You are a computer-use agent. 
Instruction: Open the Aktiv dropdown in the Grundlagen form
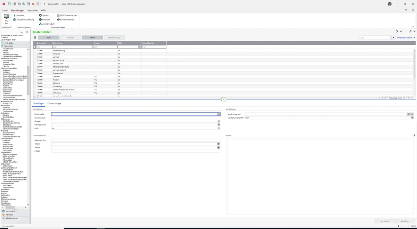[x=219, y=128]
